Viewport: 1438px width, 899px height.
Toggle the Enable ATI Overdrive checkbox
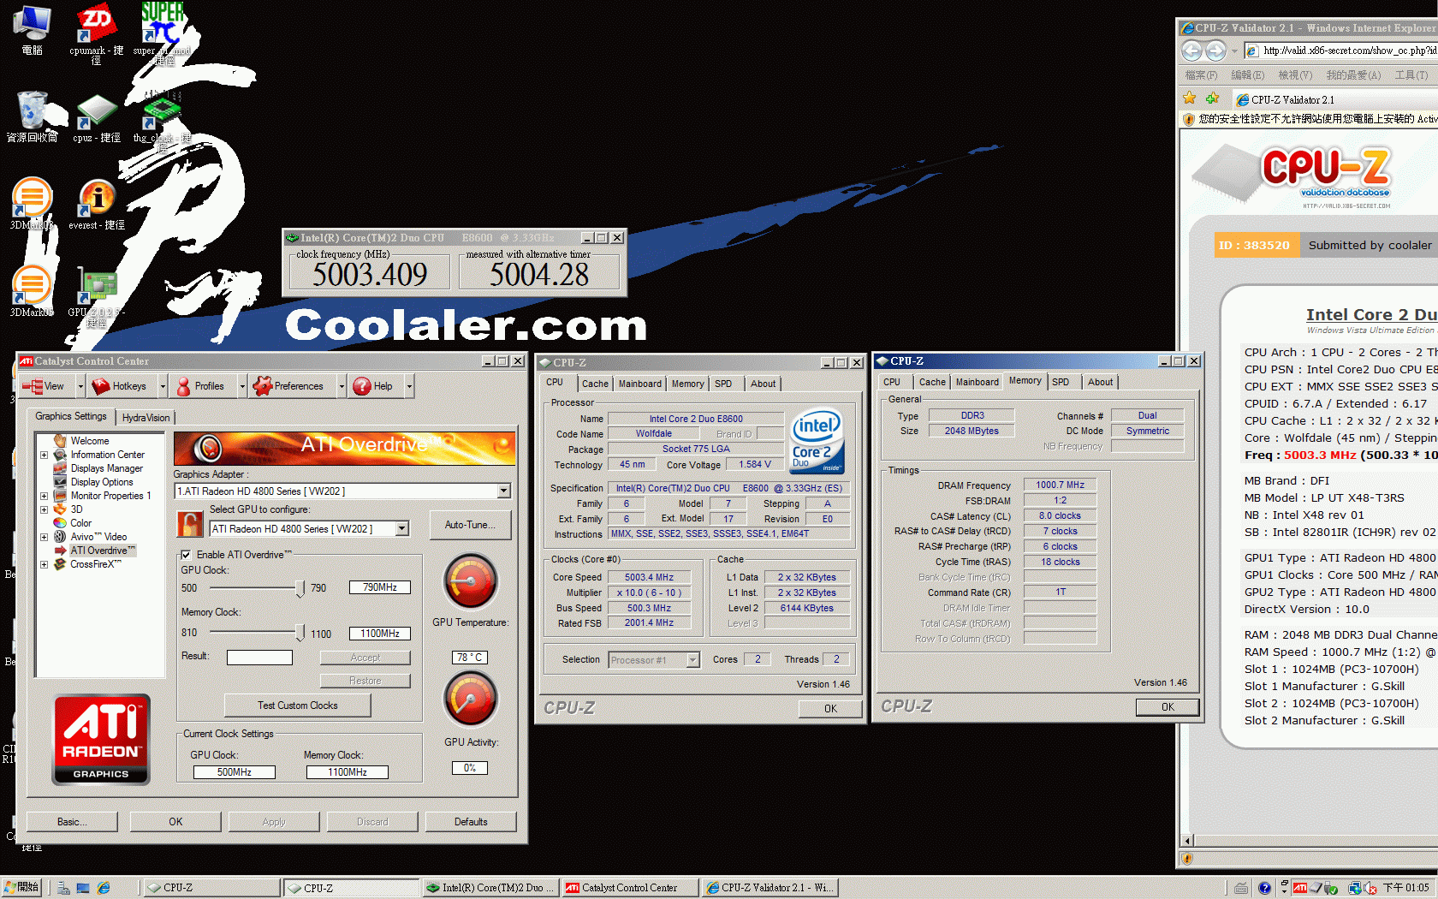point(186,555)
